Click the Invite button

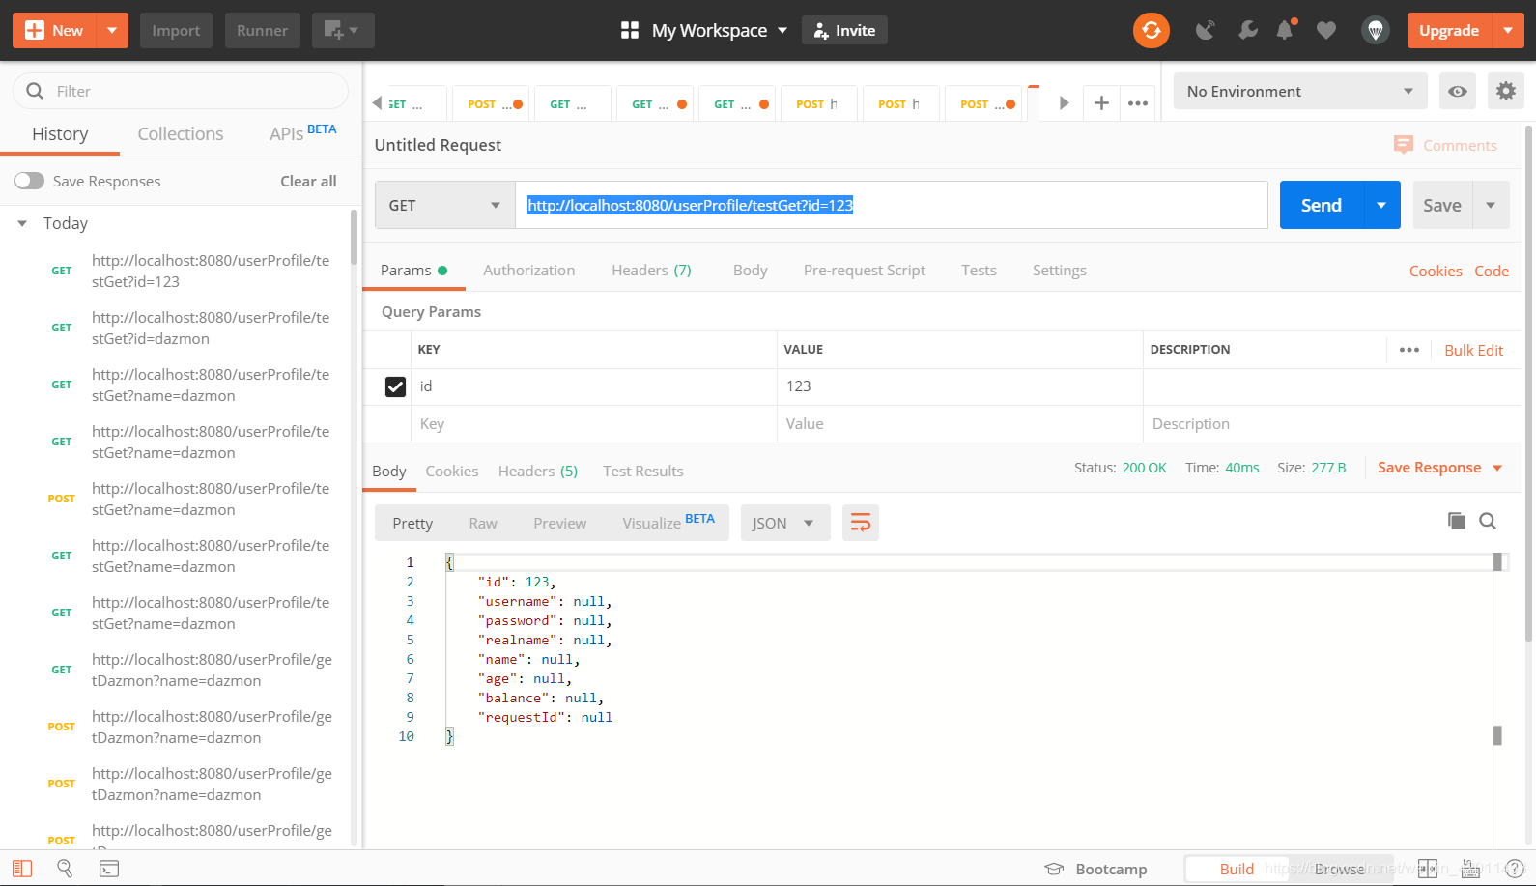pyautogui.click(x=844, y=30)
